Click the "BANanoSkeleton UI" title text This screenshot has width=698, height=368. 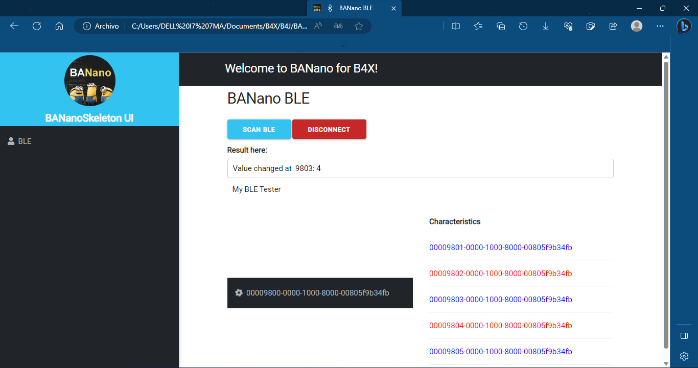pyautogui.click(x=89, y=118)
